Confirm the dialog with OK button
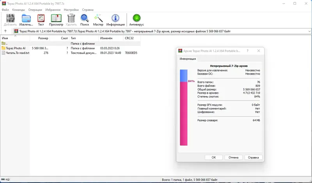The width and height of the screenshot is (312, 183). coord(213,157)
